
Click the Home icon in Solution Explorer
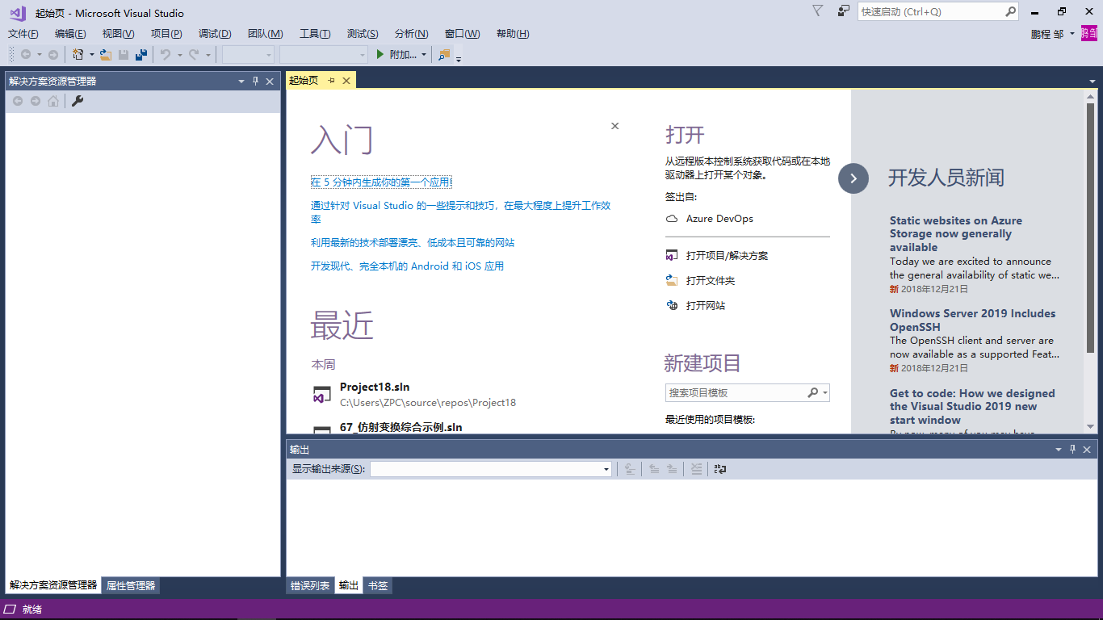[x=52, y=101]
